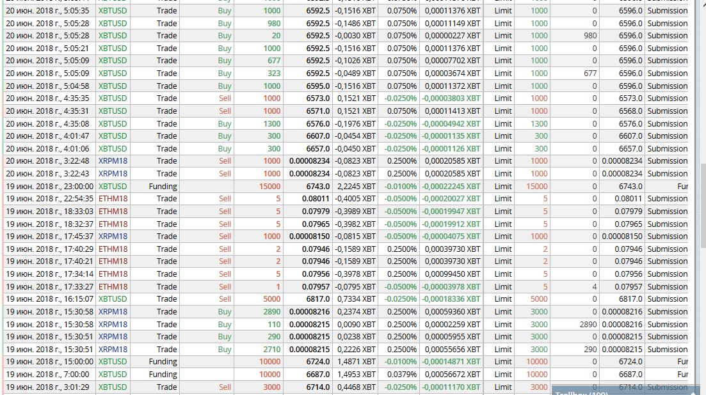
Task: Click the leaves quantity 4 in the 17:33:27 row
Action: point(595,287)
